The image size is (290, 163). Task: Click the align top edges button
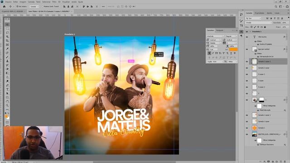(x=84, y=6)
